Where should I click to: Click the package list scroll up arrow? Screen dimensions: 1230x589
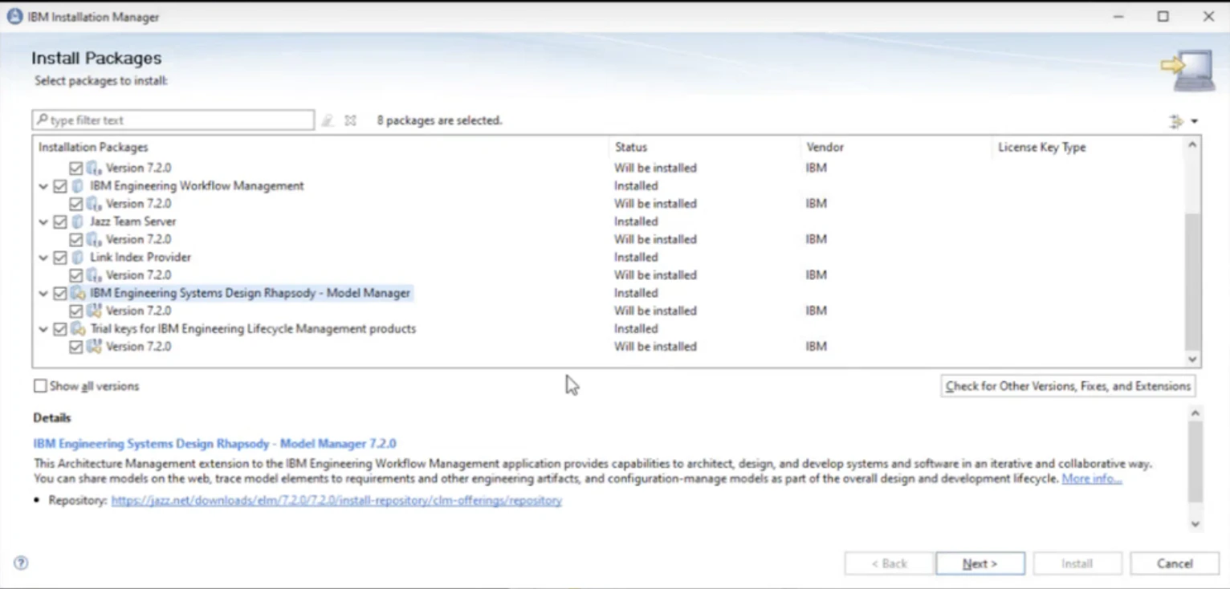1192,145
